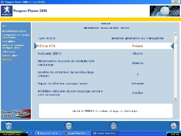Minimize the Peugeot Planet 2000 window

click(173, 2)
